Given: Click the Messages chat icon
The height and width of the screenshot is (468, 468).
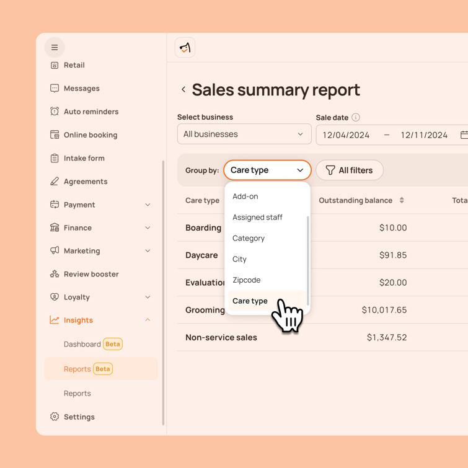Looking at the screenshot, I should pyautogui.click(x=55, y=89).
